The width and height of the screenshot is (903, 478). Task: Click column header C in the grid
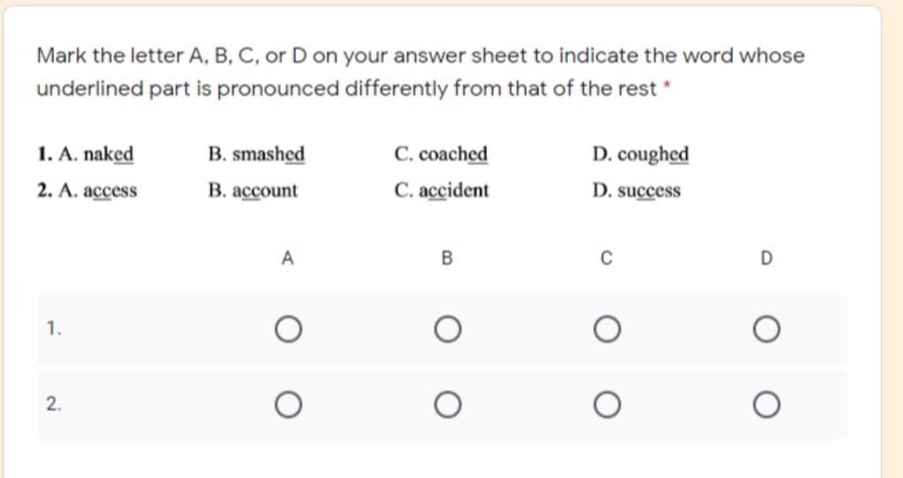click(606, 258)
